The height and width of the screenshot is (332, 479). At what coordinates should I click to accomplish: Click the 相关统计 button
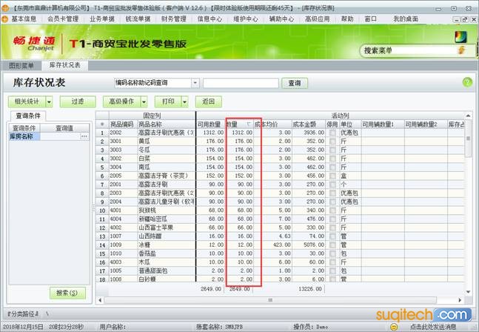pos(27,102)
